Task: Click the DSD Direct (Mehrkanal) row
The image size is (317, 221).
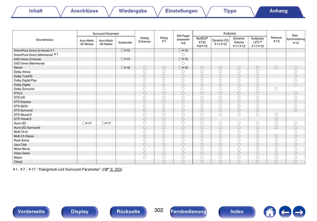Action: (x=159, y=63)
